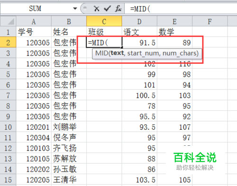Select column C header

104,21
